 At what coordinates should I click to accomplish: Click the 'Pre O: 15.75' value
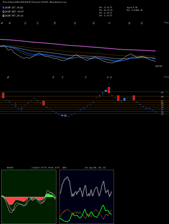click(106, 7)
